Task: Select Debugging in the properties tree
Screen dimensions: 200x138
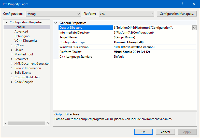Action: pos(22,36)
